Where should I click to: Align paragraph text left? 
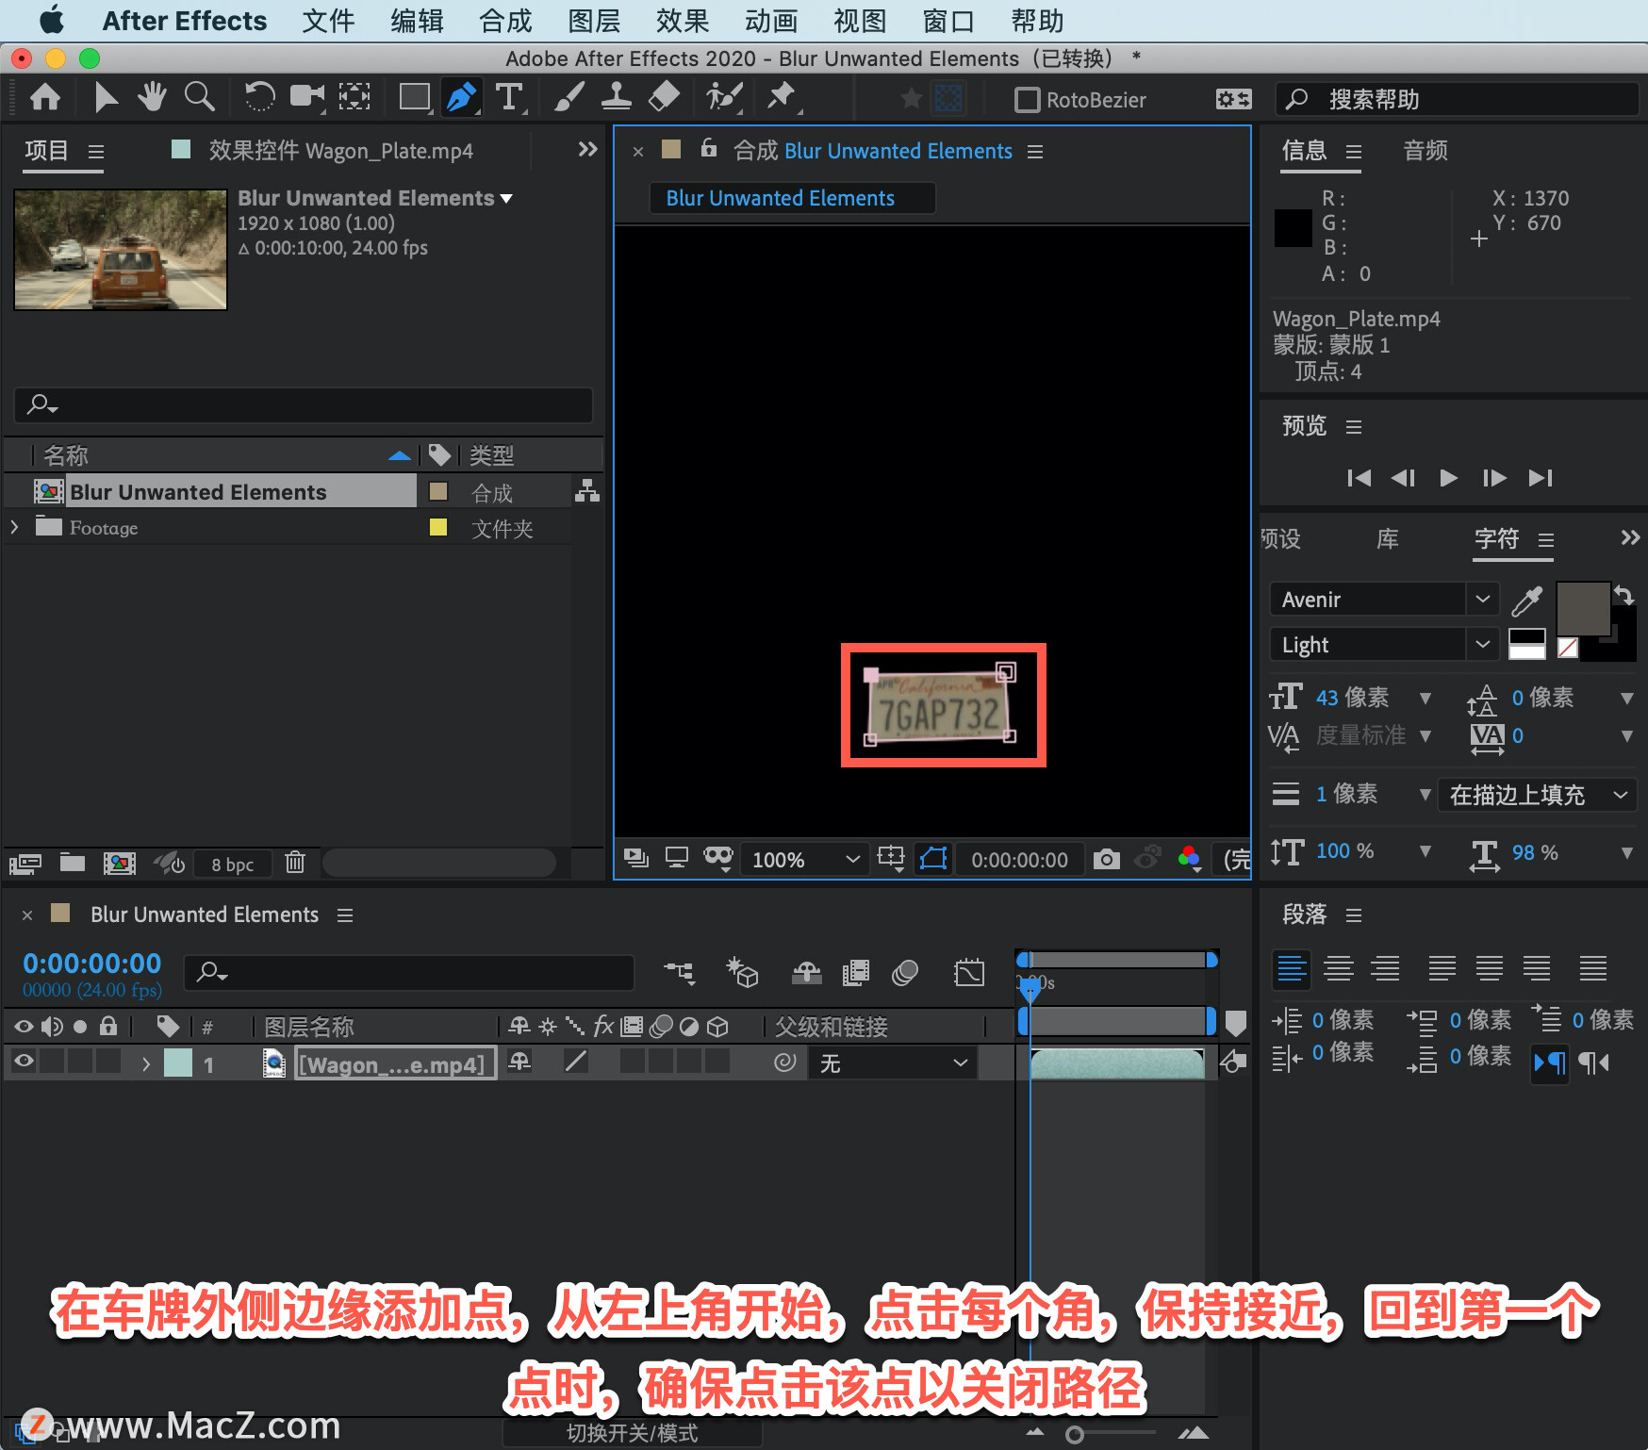[x=1292, y=968]
